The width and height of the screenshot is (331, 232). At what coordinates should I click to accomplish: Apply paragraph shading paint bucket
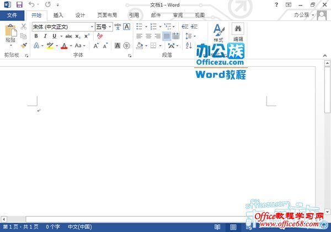[x=140, y=46]
